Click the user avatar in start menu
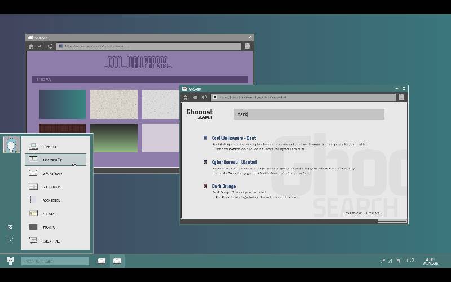 pyautogui.click(x=11, y=145)
